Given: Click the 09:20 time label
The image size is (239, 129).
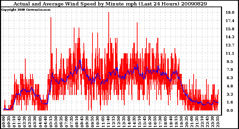Looking at the screenshot, I should pyautogui.click(x=87, y=122).
